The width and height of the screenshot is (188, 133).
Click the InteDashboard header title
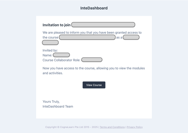click(94, 8)
